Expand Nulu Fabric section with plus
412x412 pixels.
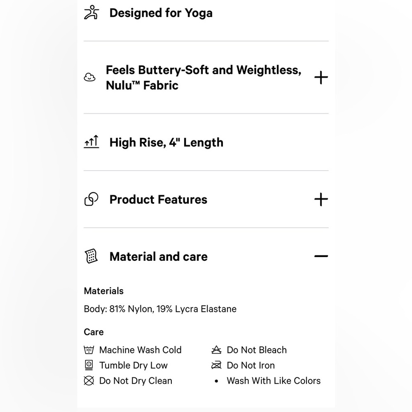321,77
